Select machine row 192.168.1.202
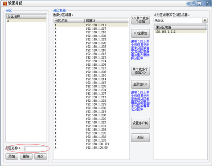 point(91,140)
